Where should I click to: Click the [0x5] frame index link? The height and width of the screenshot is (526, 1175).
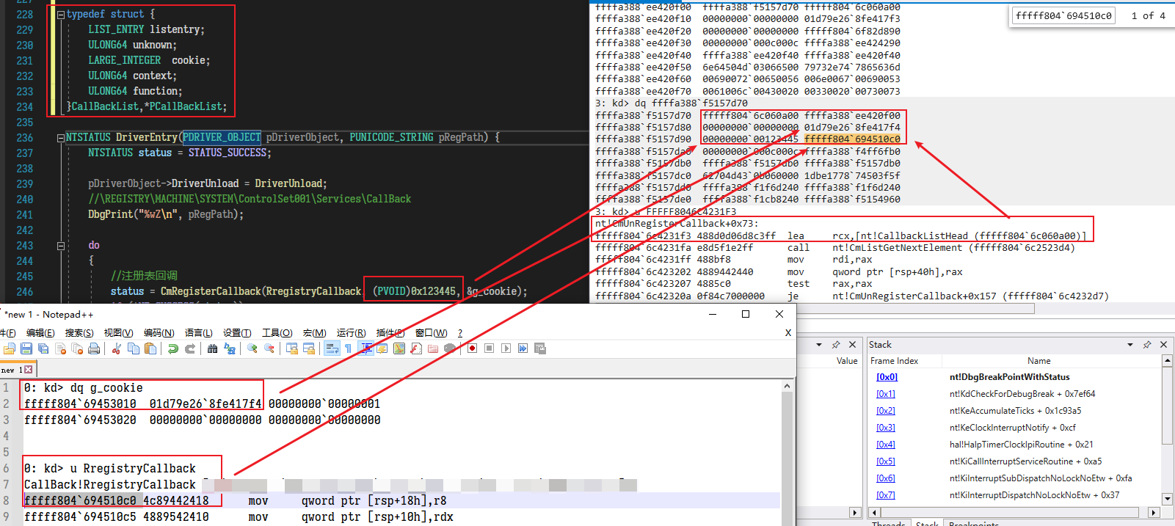[886, 461]
